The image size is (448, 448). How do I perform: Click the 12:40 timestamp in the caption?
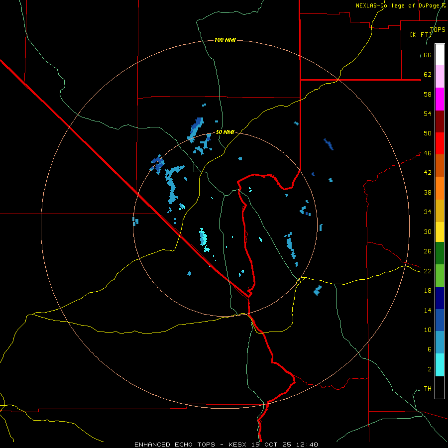click(307, 445)
